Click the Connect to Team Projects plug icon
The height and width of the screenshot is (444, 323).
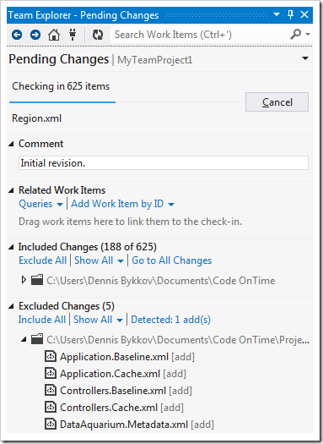[x=73, y=35]
